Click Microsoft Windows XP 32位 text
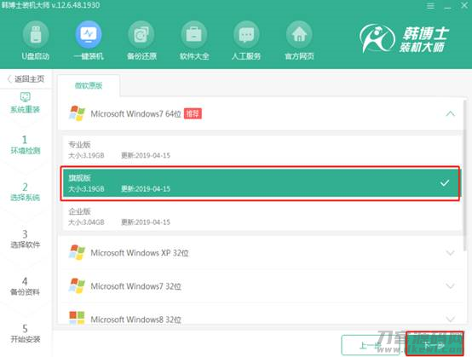Image resolution: width=472 pixels, height=357 pixels. click(140, 253)
